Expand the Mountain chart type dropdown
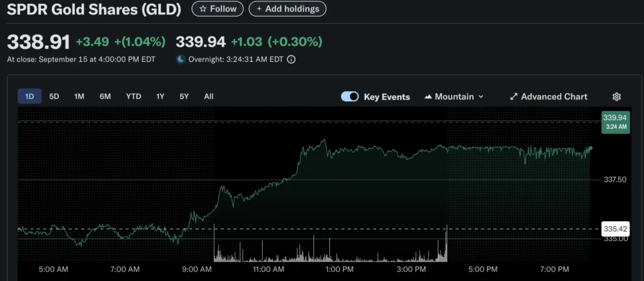 pyautogui.click(x=481, y=97)
